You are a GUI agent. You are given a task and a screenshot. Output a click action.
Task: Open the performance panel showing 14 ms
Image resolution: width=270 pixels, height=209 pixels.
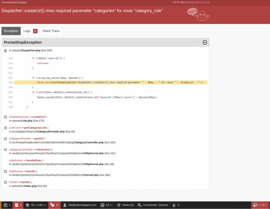(107, 205)
